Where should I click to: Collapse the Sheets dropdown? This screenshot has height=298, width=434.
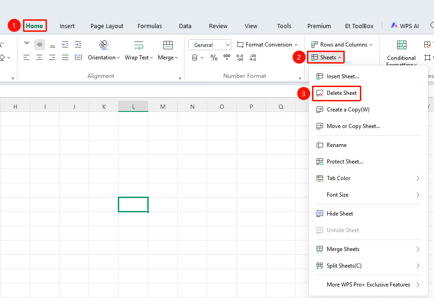tap(326, 57)
